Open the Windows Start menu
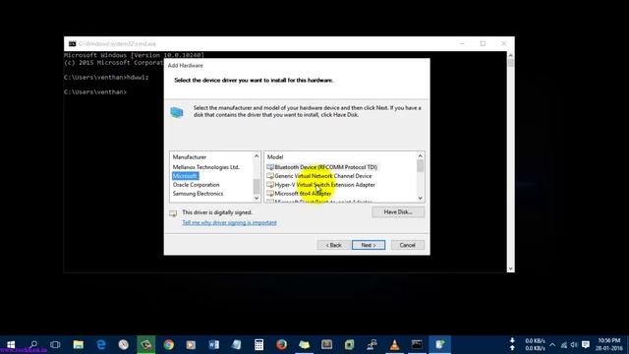The height and width of the screenshot is (354, 629). tap(11, 344)
